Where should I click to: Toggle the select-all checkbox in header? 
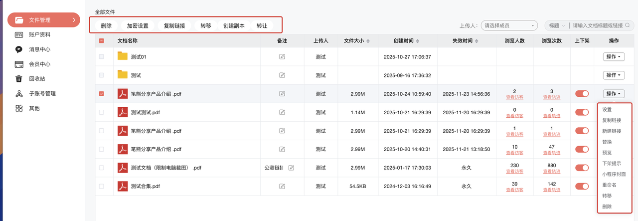point(102,41)
